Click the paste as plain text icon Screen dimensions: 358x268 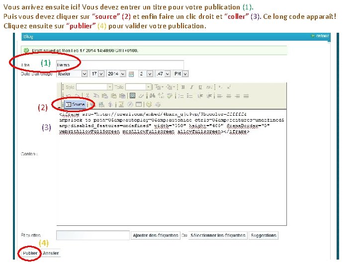[113, 96]
